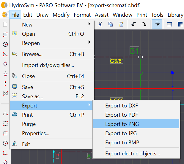Open the Format menu
Viewport: 184px width, 164px height.
point(82,15)
